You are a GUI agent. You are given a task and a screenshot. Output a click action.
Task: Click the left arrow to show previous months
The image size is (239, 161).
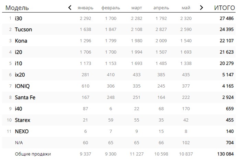pos(70,8)
